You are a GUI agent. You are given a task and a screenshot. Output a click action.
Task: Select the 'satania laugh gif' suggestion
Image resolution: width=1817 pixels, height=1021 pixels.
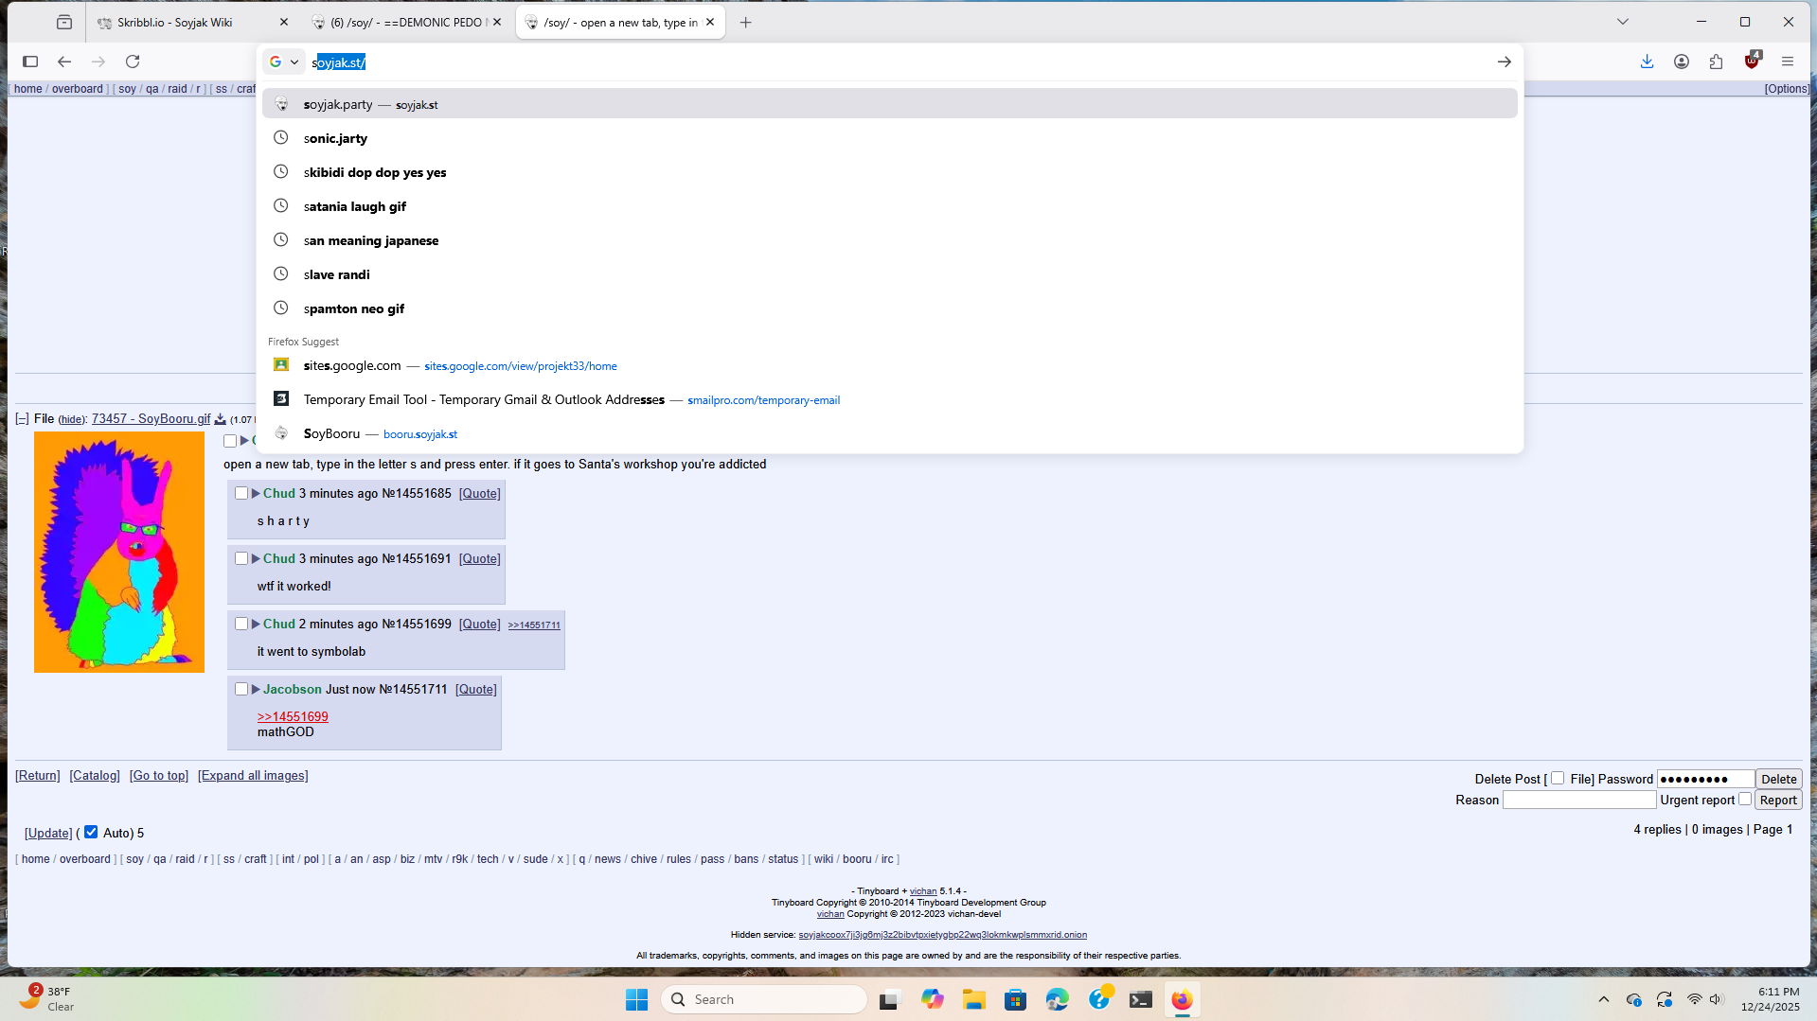coord(355,206)
